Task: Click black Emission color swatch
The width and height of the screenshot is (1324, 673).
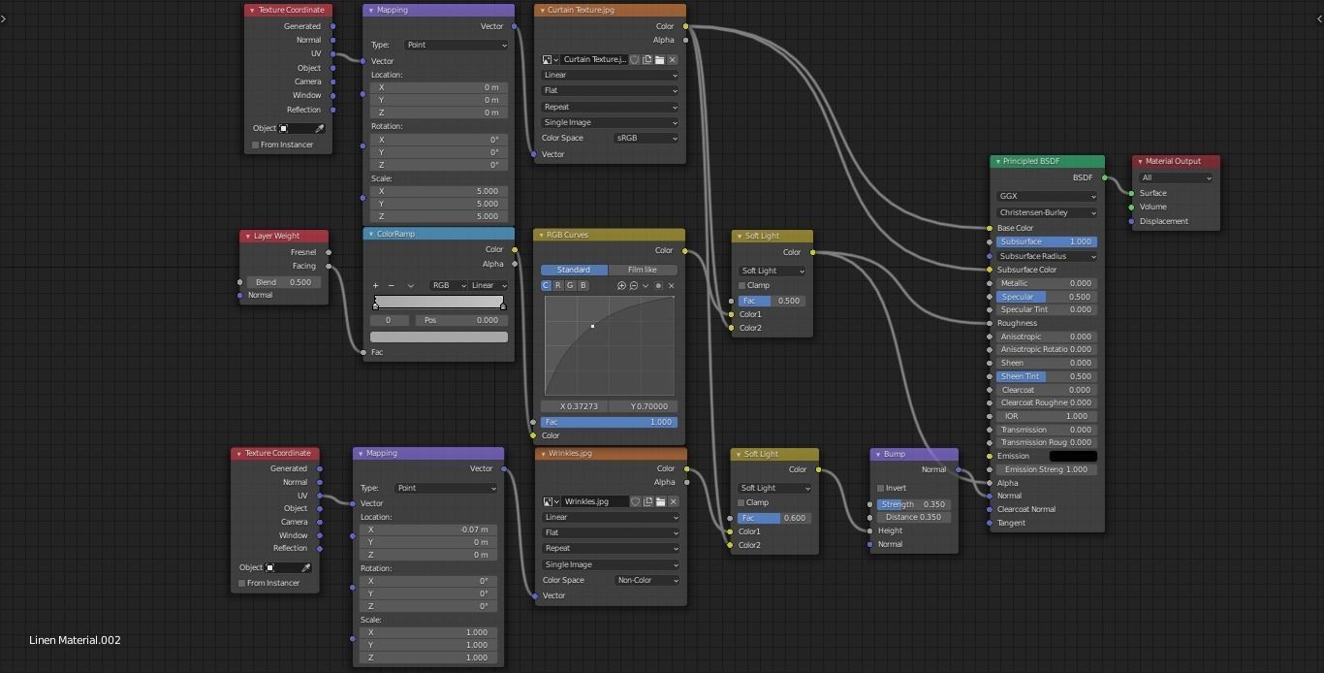Action: tap(1072, 457)
